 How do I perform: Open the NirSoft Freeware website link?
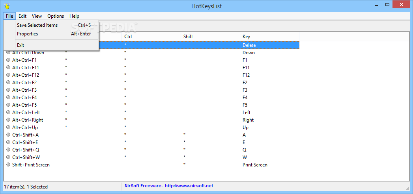pos(169,186)
